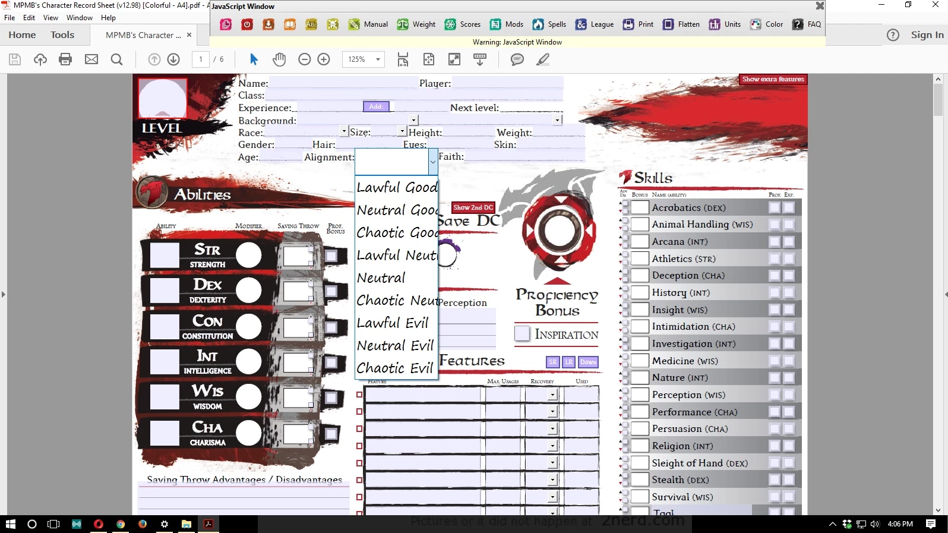Open the FAQ help tool
The image size is (948, 533).
pos(807,24)
